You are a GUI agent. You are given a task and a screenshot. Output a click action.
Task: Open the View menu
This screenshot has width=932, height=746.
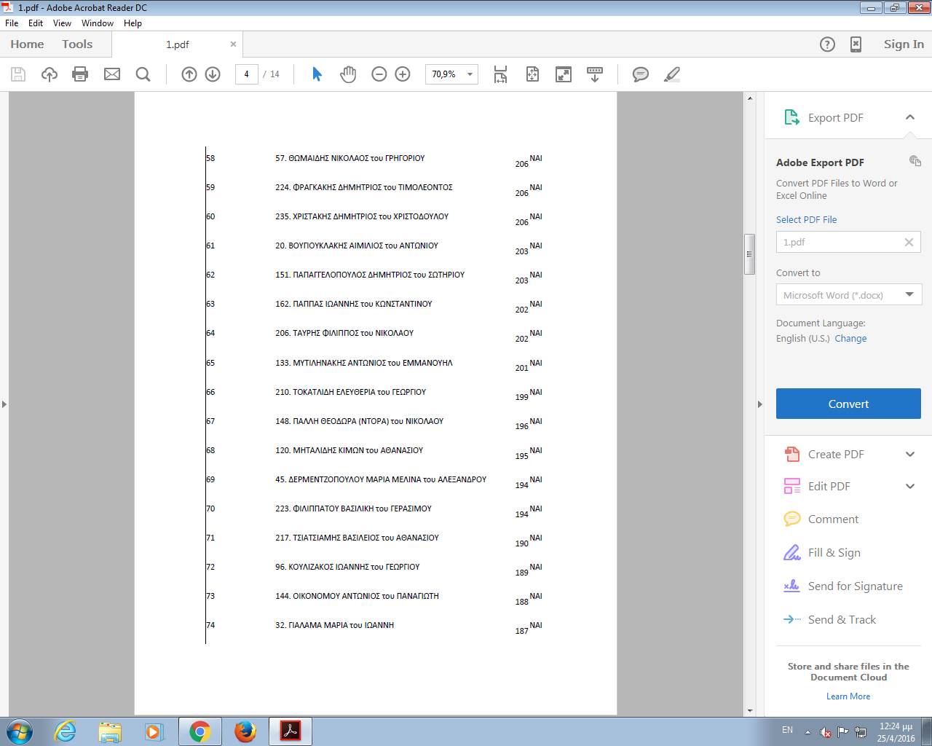pyautogui.click(x=63, y=23)
